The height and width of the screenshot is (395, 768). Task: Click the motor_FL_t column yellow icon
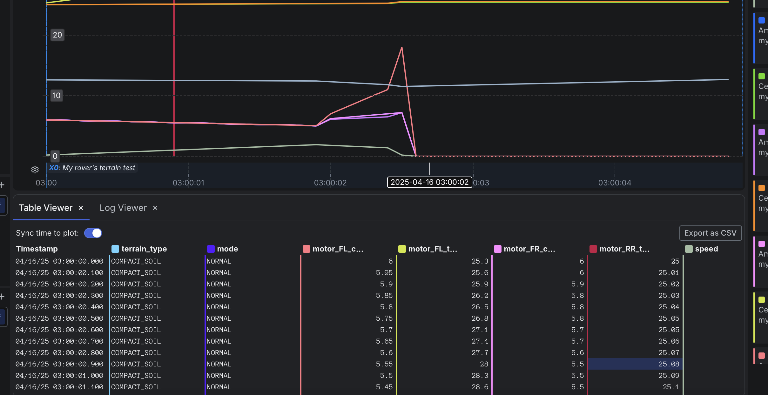(402, 249)
